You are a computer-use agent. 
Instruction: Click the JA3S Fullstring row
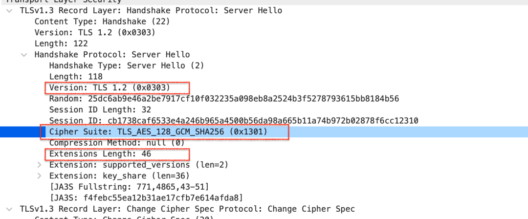[x=129, y=187]
